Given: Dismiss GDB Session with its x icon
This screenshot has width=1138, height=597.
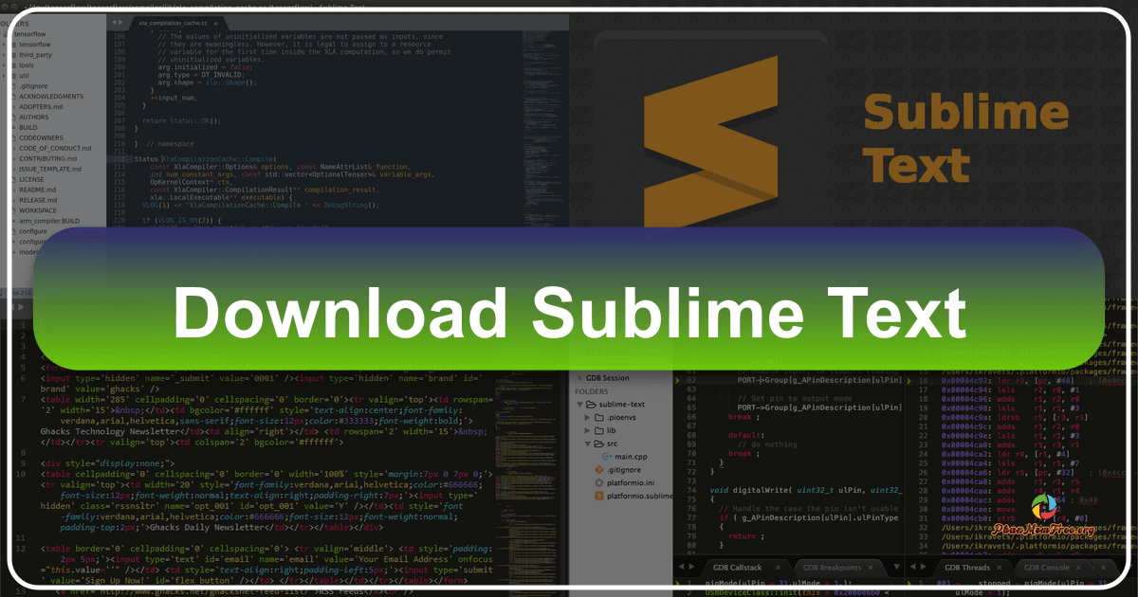Looking at the screenshot, I should tap(582, 377).
